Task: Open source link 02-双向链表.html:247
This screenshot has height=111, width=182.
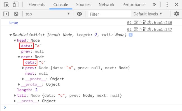Action: click(x=150, y=29)
